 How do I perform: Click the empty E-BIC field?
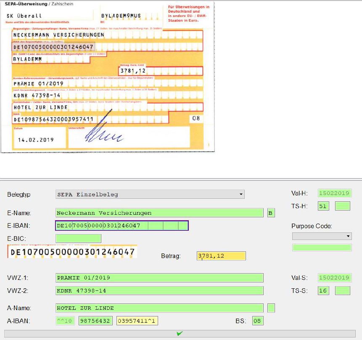click(78, 238)
